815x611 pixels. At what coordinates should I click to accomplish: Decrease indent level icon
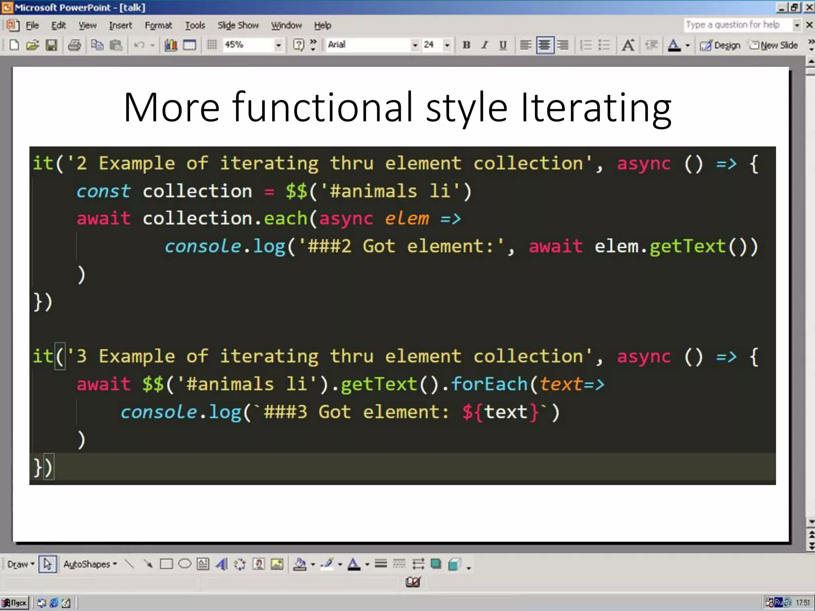pyautogui.click(x=651, y=45)
